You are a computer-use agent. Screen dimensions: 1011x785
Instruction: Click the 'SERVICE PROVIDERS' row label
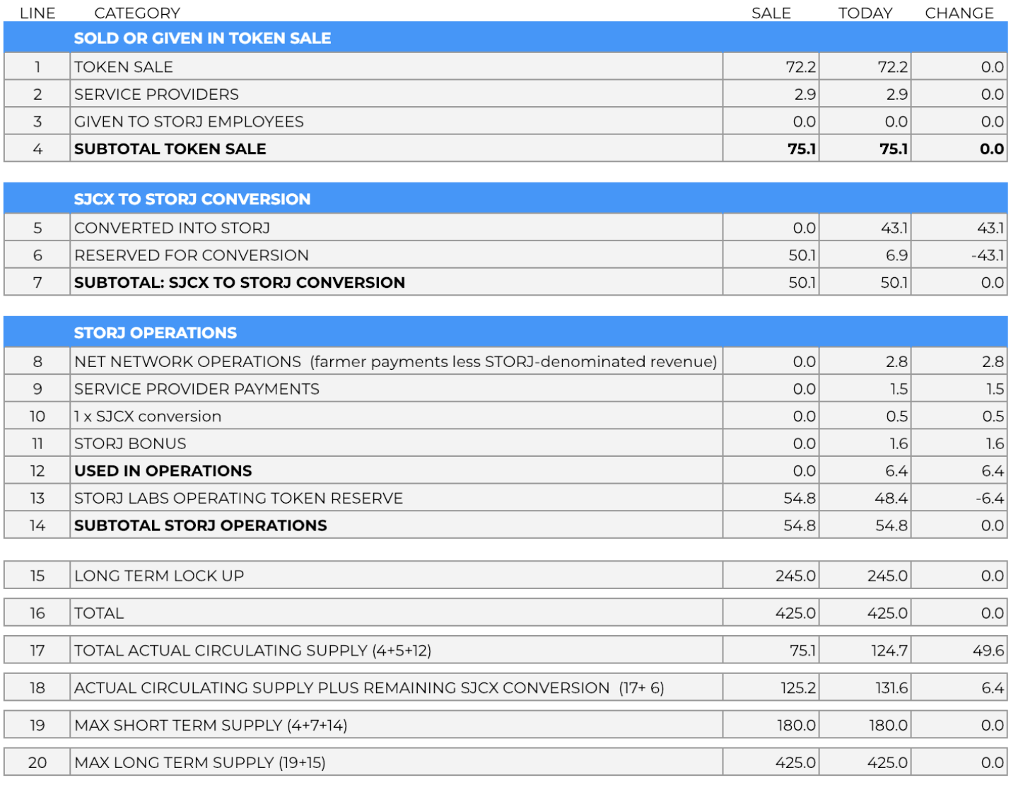156,94
